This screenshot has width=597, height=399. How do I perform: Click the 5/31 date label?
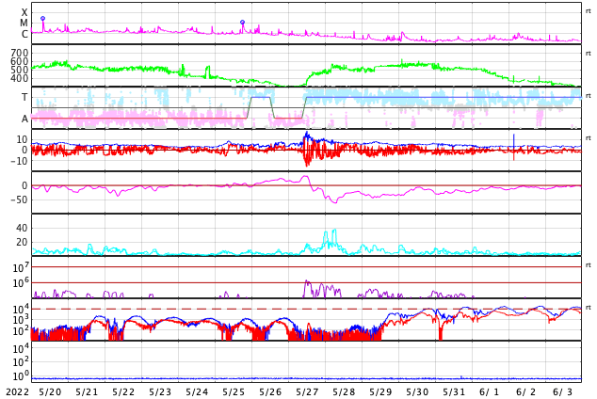(454, 392)
